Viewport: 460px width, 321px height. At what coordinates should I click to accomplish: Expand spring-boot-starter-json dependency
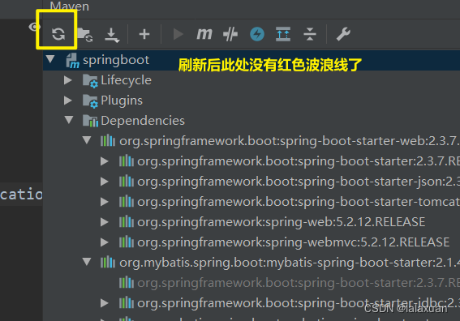[105, 182]
